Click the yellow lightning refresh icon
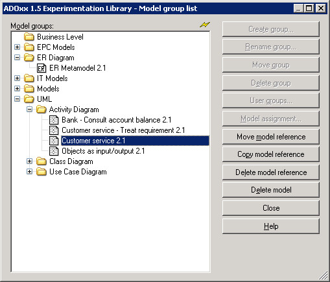This screenshot has width=330, height=282. pyautogui.click(x=205, y=25)
